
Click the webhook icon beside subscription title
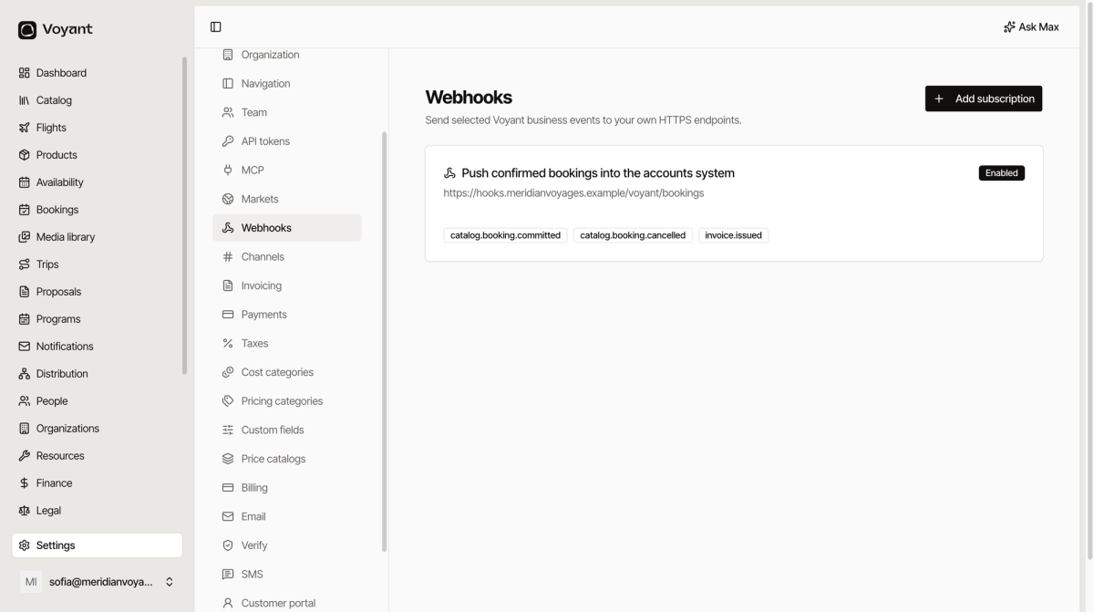[449, 173]
